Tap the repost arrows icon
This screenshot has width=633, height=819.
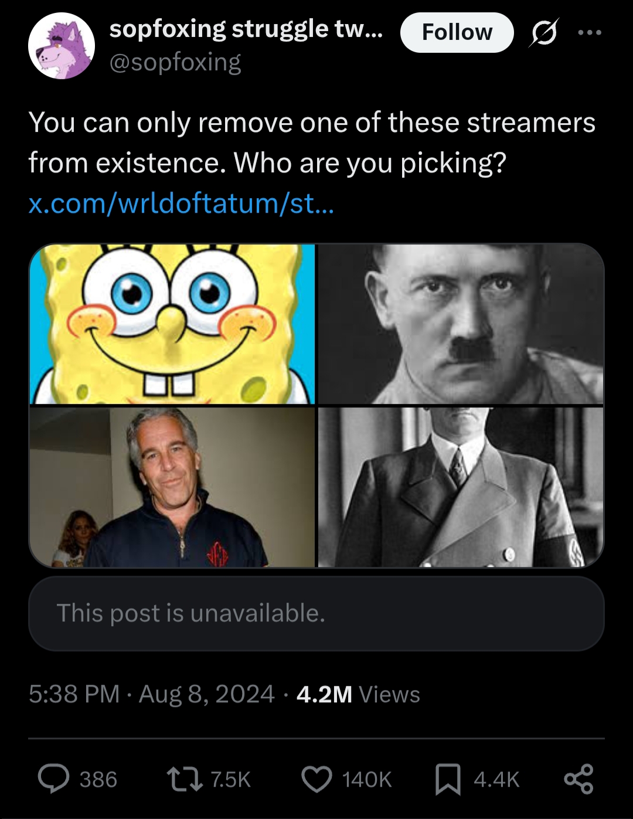coord(183,779)
